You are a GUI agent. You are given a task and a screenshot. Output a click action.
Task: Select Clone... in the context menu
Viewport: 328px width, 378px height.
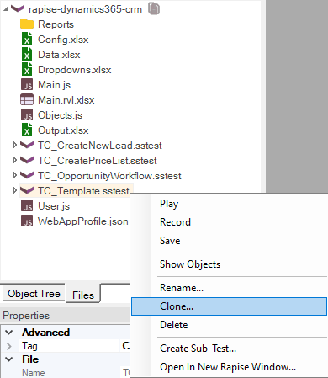pos(229,306)
